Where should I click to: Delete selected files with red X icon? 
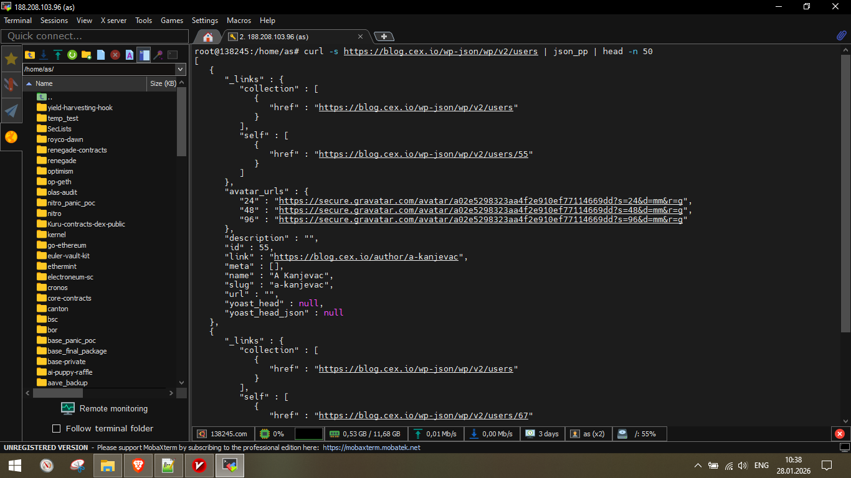coord(115,55)
